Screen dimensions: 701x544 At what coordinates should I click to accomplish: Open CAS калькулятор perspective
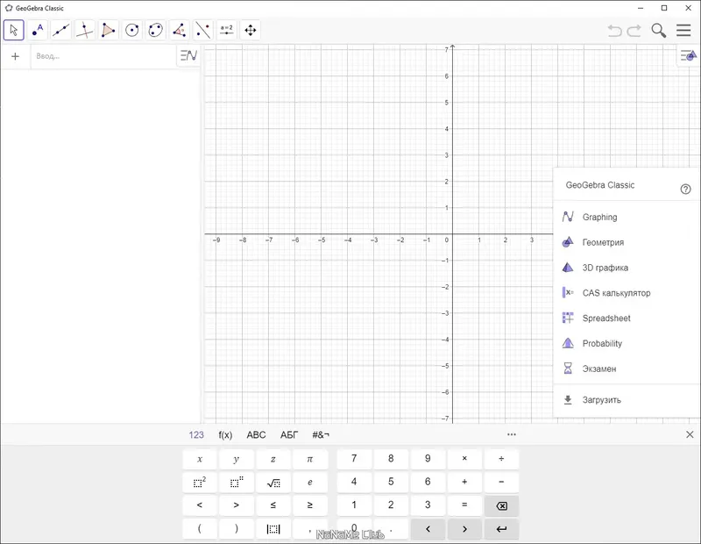click(626, 293)
